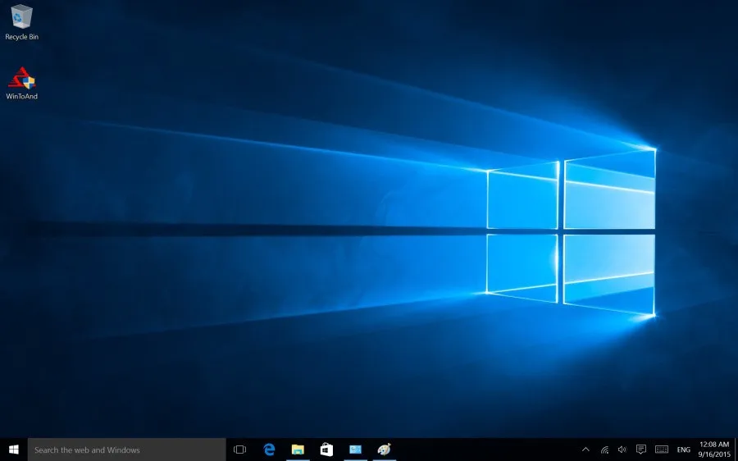
Task: Open the touch keyboard tray icon
Action: [661, 450]
